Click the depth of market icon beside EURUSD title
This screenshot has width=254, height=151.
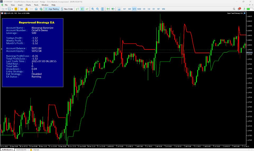click(5, 13)
